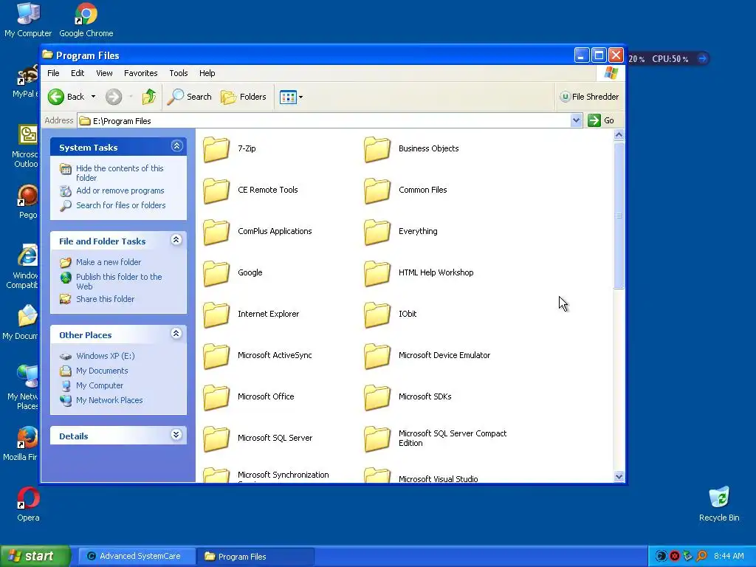756x567 pixels.
Task: Click the red tray icon in taskbar
Action: point(675,557)
